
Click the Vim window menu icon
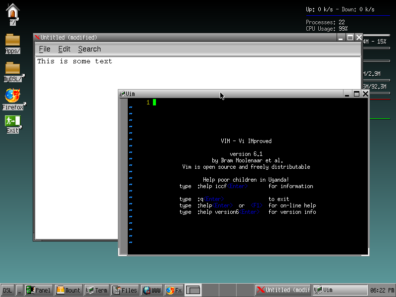122,94
